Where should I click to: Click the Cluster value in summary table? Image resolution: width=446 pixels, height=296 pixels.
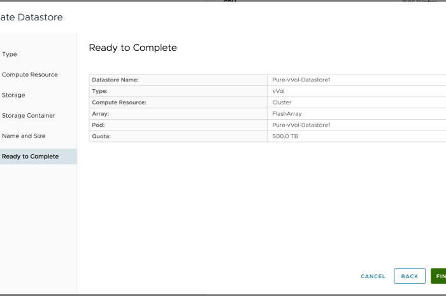coord(282,102)
